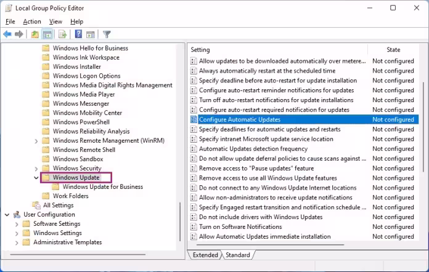This screenshot has height=272, width=429.
Task: Select Windows Media Digital Rights Management
Action: [x=112, y=85]
